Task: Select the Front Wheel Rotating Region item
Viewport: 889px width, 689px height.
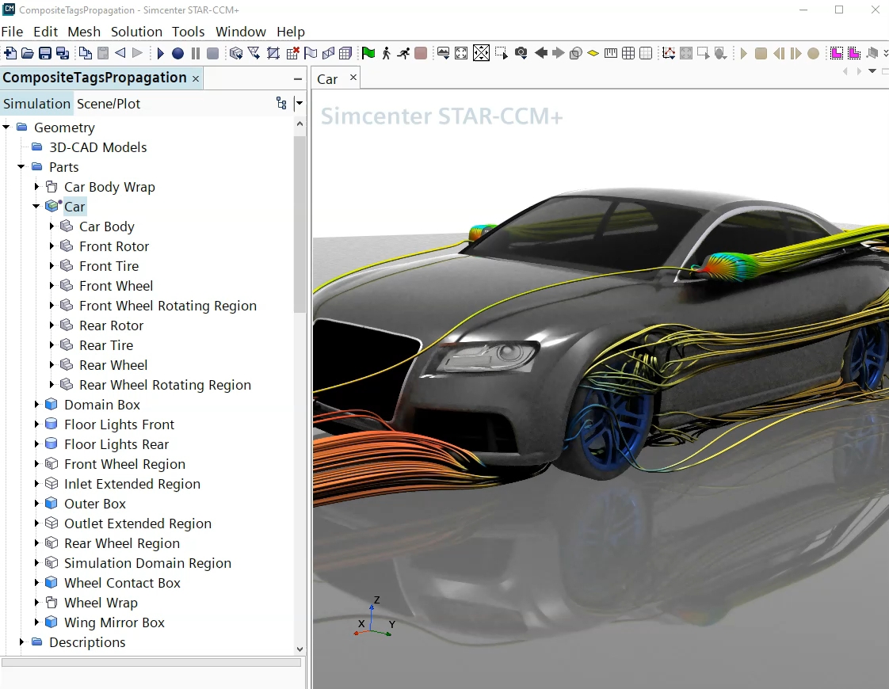Action: [167, 306]
